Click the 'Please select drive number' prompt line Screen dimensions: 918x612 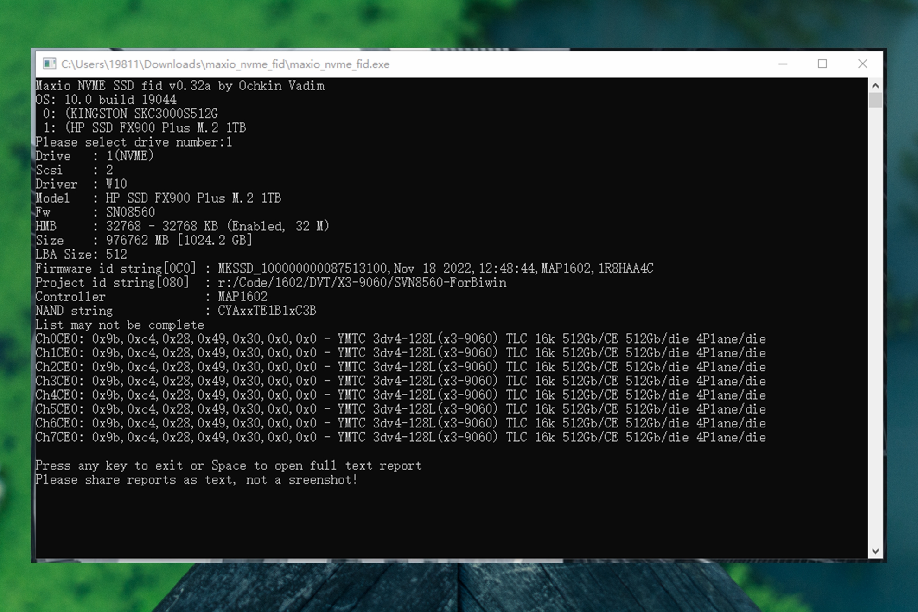pyautogui.click(x=134, y=142)
